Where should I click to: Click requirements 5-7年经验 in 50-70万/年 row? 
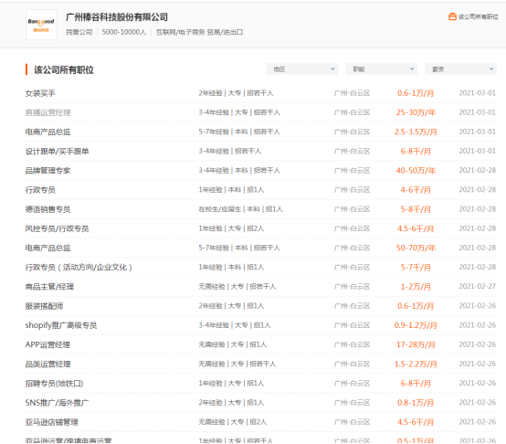coord(214,248)
